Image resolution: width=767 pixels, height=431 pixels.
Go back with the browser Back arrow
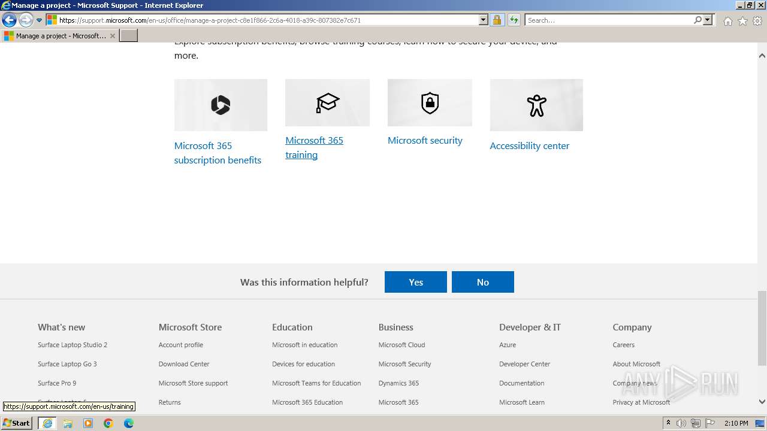click(9, 20)
